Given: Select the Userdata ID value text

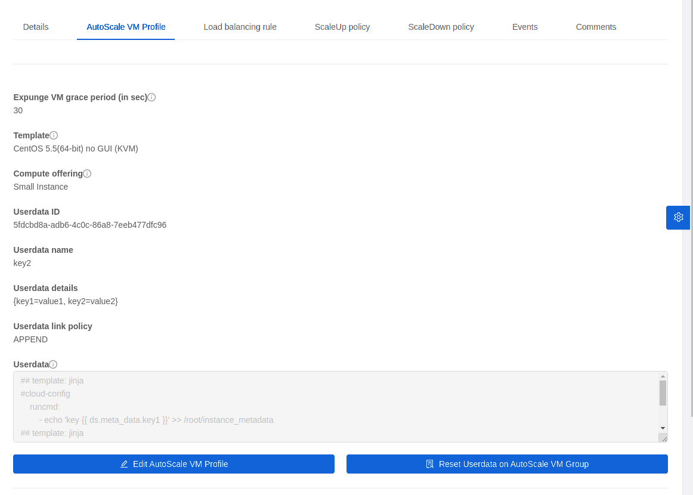Looking at the screenshot, I should point(89,225).
